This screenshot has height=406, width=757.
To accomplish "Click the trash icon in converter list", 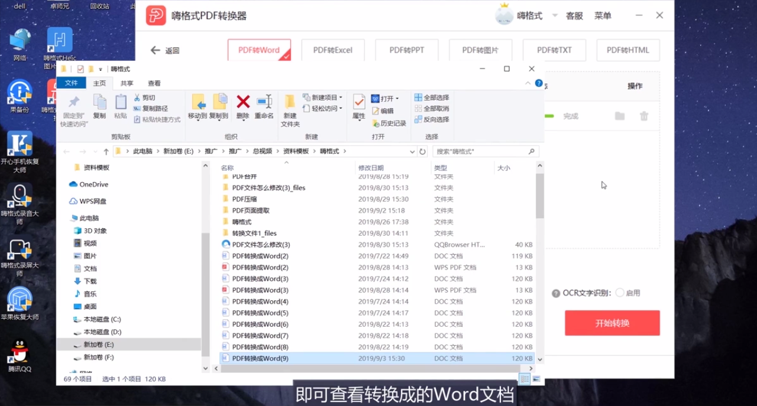I will [x=644, y=116].
